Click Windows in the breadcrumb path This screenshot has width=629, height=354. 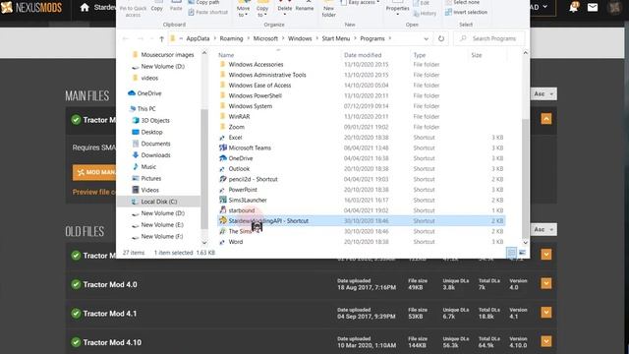point(300,38)
